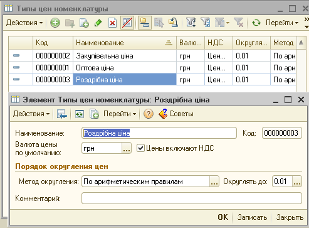Open the filter history dropdown icon
This screenshot has width=309, height=228.
point(222,23)
